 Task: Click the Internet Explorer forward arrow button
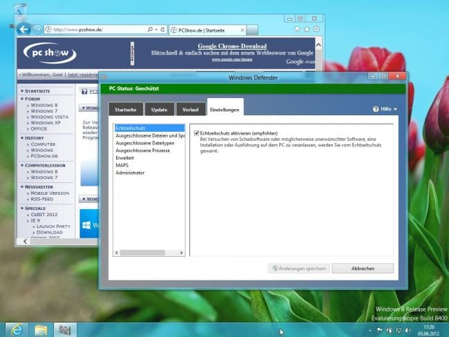[37, 29]
